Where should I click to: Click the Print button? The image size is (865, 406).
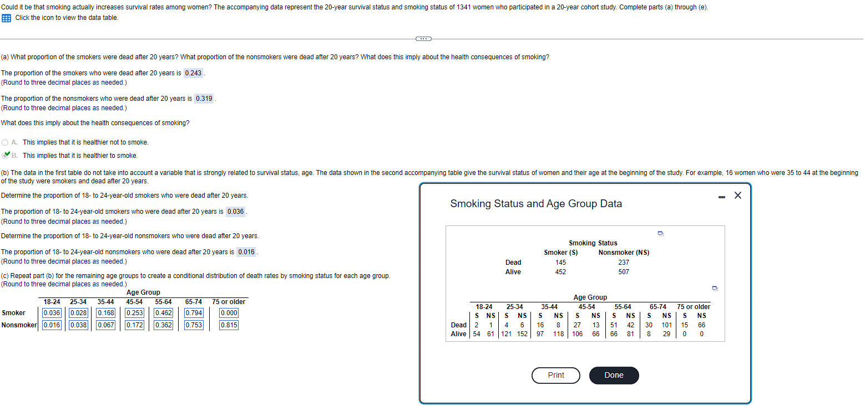coord(555,375)
